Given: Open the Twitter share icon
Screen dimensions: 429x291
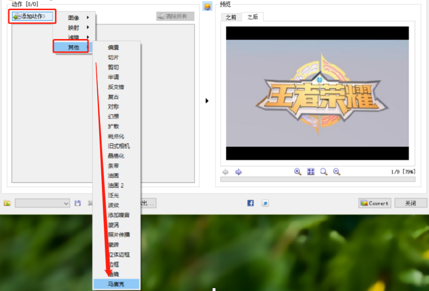Looking at the screenshot, I should 265,203.
